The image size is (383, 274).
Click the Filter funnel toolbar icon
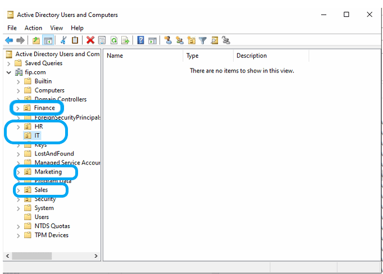tap(203, 40)
